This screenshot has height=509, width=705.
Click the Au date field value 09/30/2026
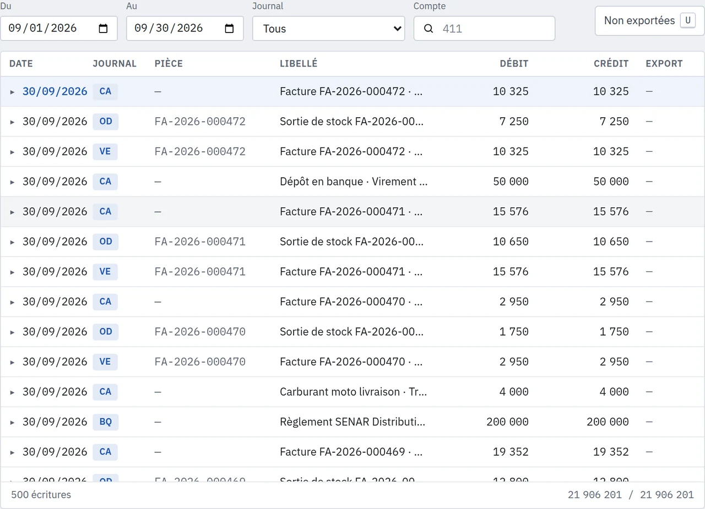pos(169,29)
